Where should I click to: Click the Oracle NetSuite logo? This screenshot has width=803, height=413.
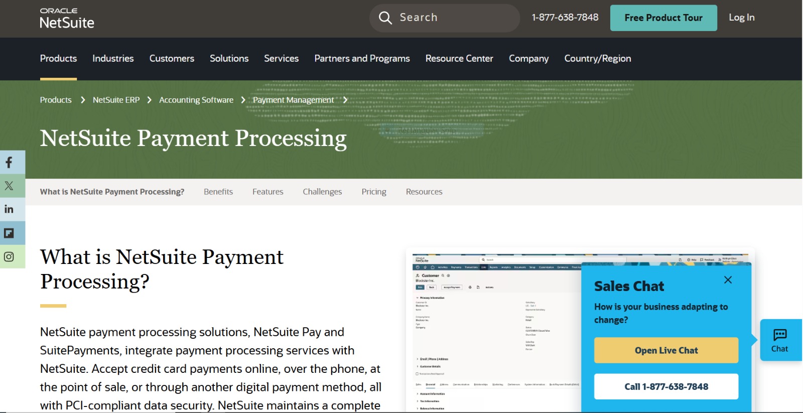point(67,18)
